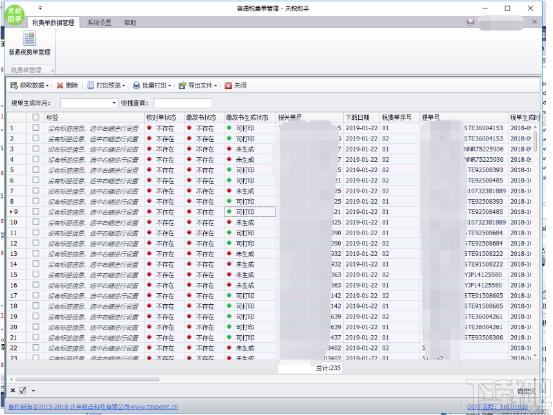
Task: Open the filter history dropdown arrow
Action: coord(33,391)
